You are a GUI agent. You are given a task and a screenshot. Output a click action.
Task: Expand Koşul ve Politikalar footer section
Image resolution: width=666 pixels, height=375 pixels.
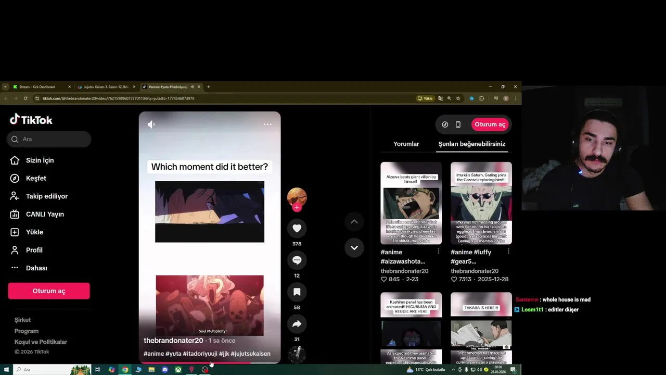[41, 342]
